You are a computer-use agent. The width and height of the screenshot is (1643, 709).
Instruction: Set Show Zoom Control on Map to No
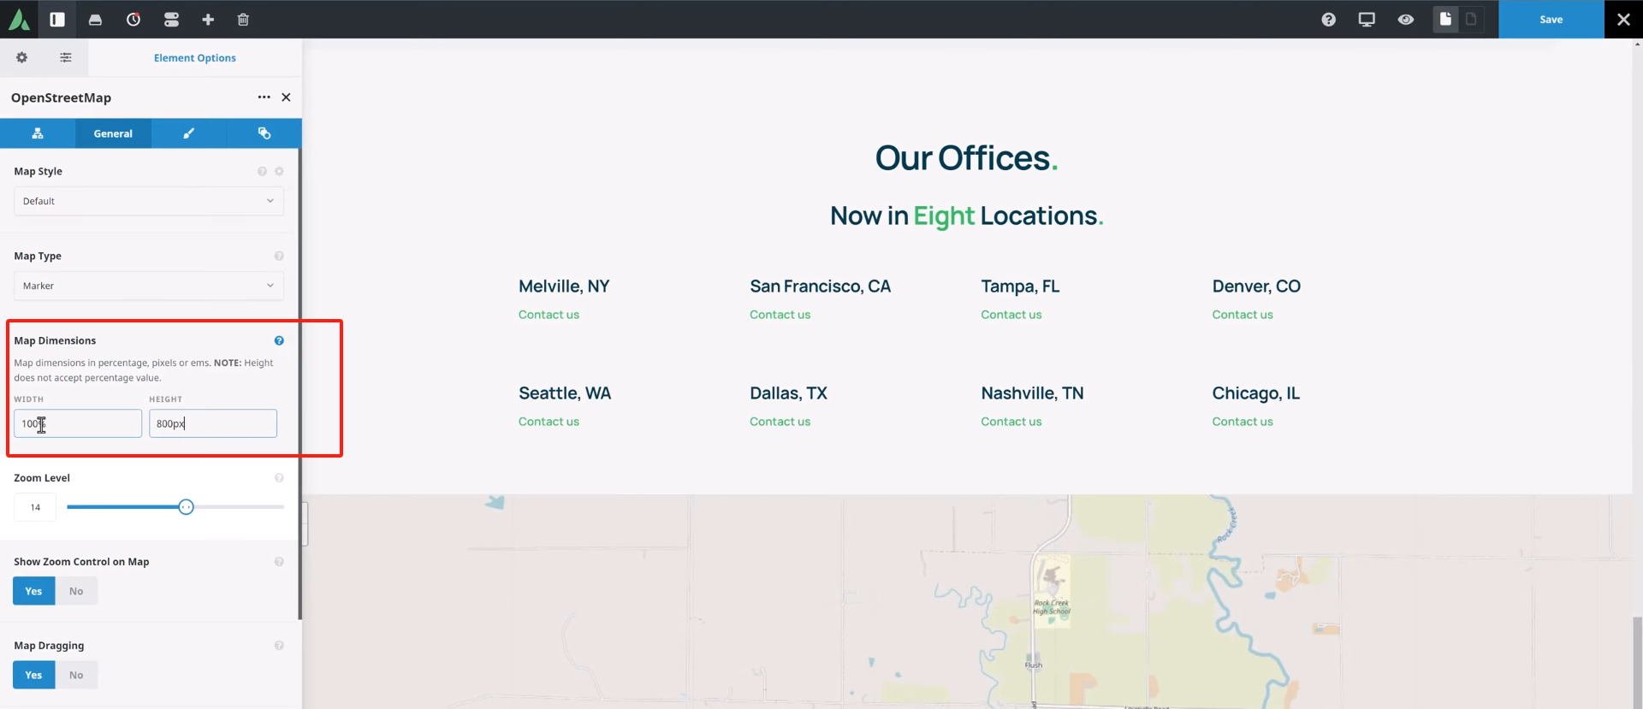pos(76,591)
